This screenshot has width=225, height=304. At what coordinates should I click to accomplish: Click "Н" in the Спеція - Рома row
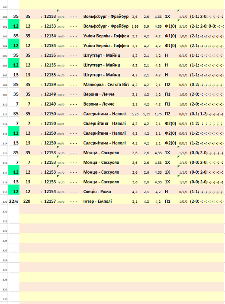pos(166,192)
